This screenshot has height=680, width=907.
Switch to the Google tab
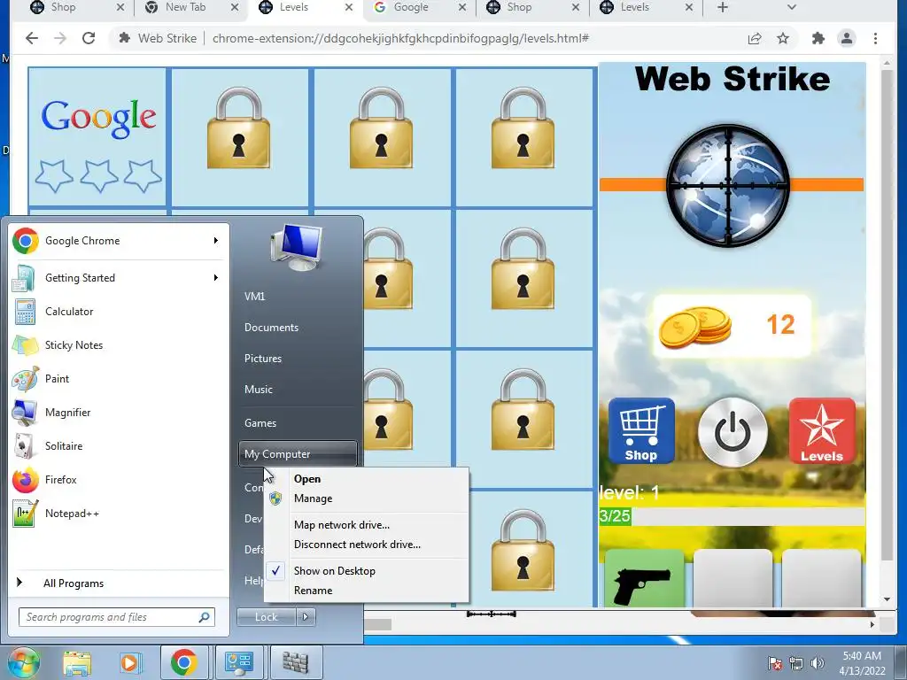click(411, 7)
